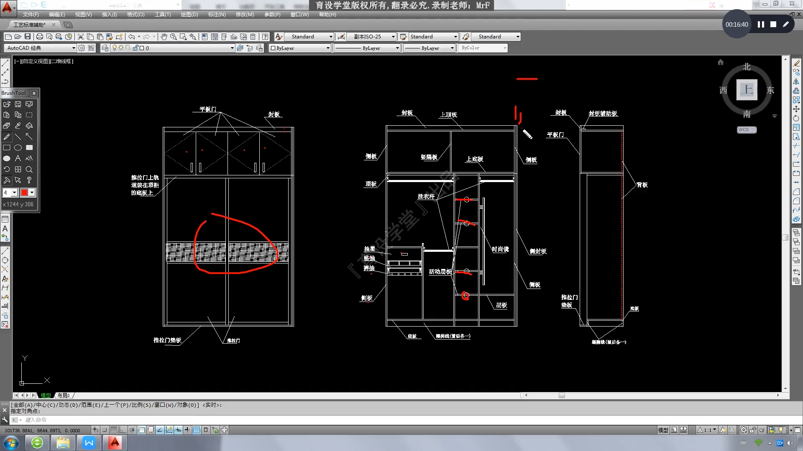This screenshot has width=803, height=451.
Task: Click the QuickCalc calculator icon
Action: point(253,37)
